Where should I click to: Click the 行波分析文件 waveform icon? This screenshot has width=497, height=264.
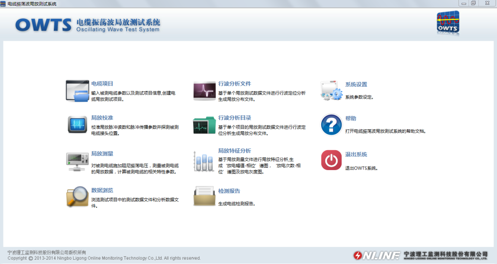pos(204,91)
